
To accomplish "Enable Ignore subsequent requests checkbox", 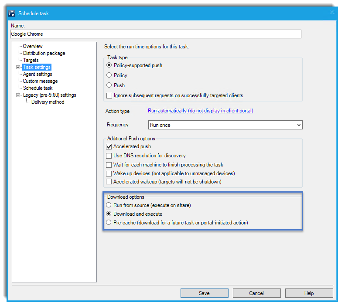I will (109, 95).
